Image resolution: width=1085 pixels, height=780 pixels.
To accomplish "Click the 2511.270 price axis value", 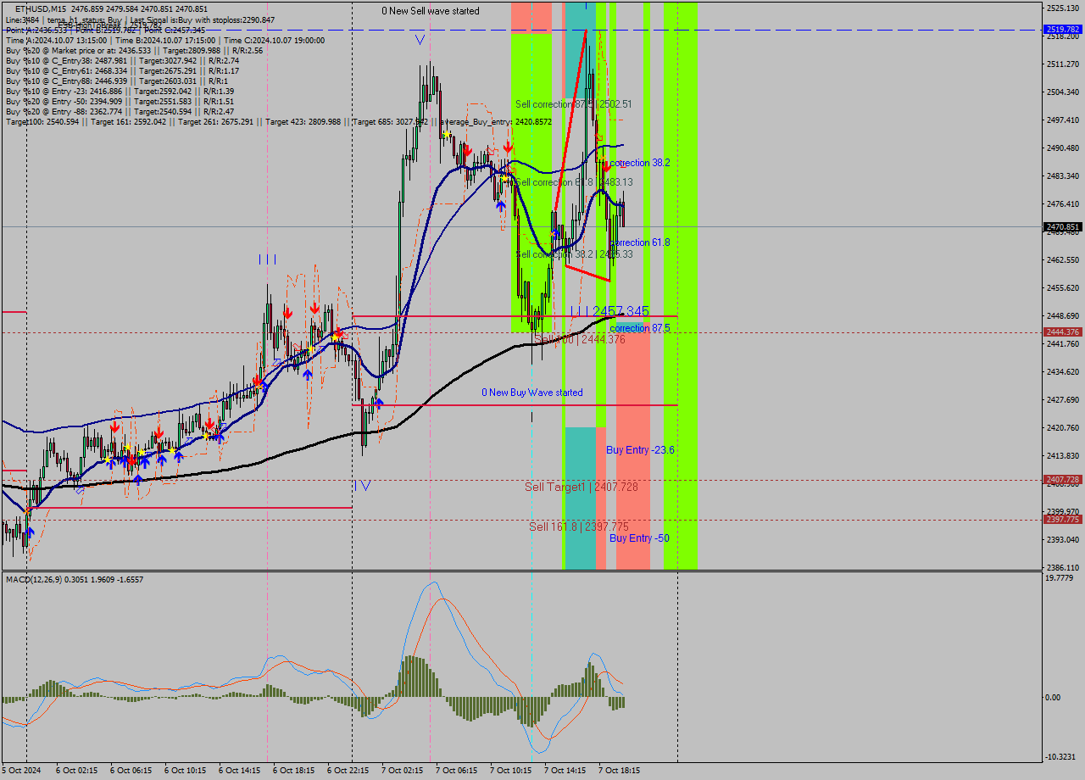I will coord(1063,64).
